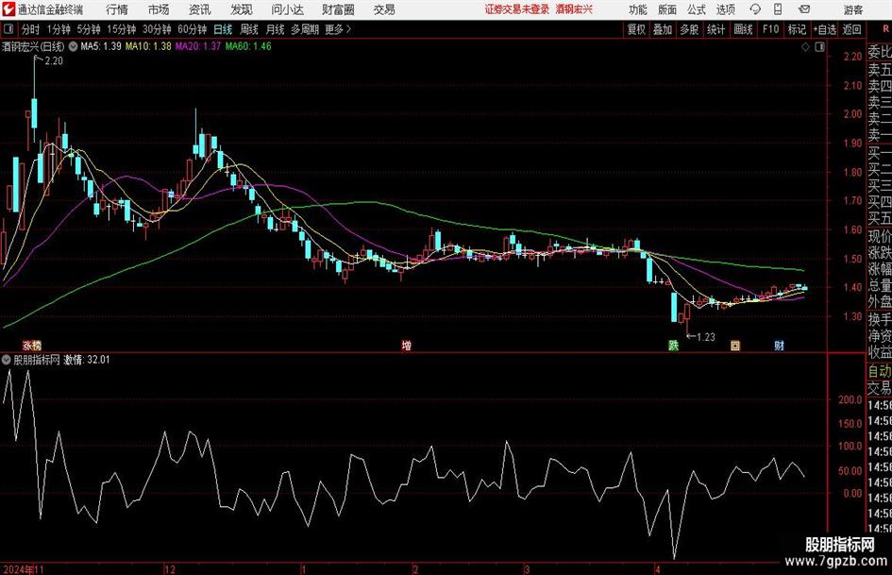Open the 财富圈 menu

click(338, 9)
